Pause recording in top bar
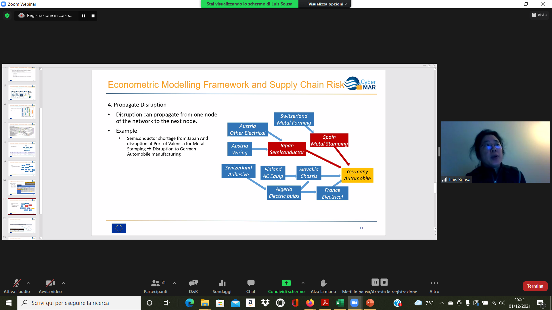This screenshot has width=552, height=310. tap(83, 16)
